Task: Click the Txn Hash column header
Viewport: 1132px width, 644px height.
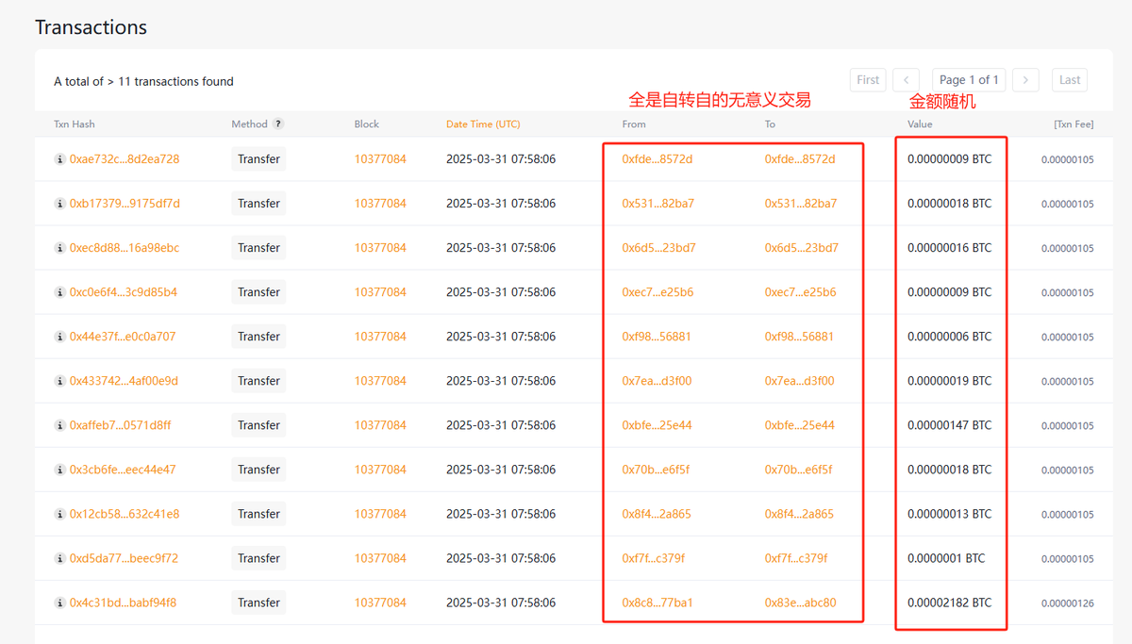Action: pyautogui.click(x=75, y=124)
